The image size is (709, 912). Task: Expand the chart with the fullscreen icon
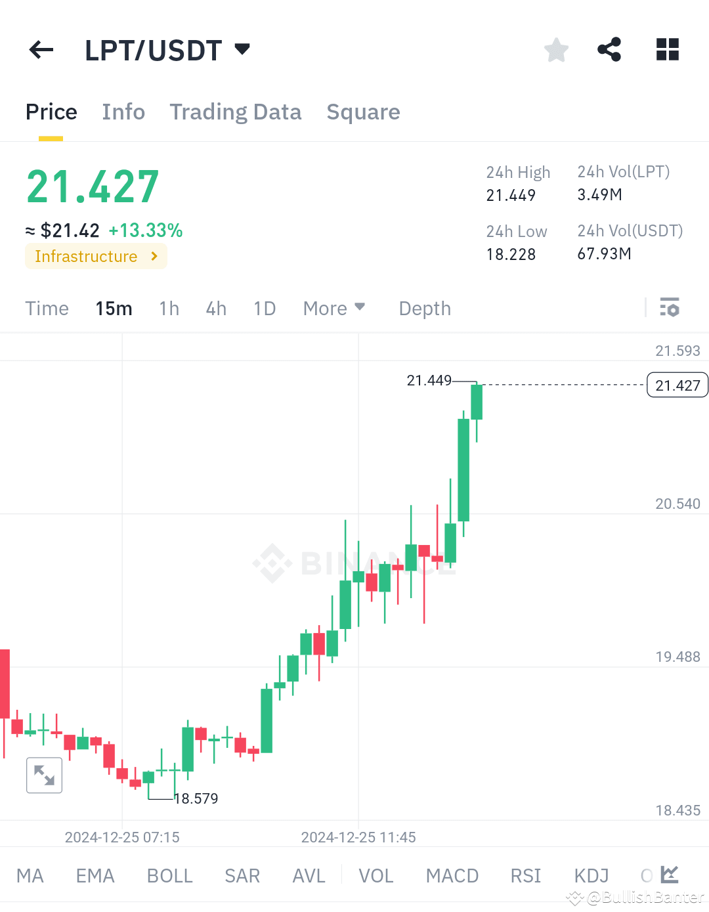(x=44, y=775)
